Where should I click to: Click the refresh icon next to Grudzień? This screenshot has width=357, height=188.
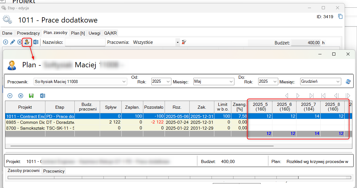pyautogui.click(x=348, y=81)
